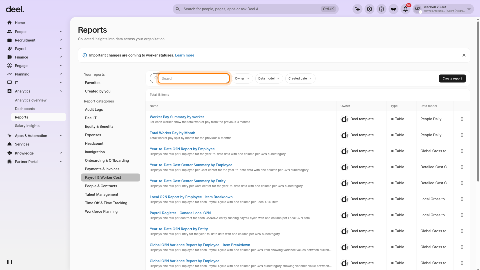Image resolution: width=480 pixels, height=270 pixels.
Task: Open actions for Payroll Register - Canada Local G2N
Action: [x=462, y=215]
